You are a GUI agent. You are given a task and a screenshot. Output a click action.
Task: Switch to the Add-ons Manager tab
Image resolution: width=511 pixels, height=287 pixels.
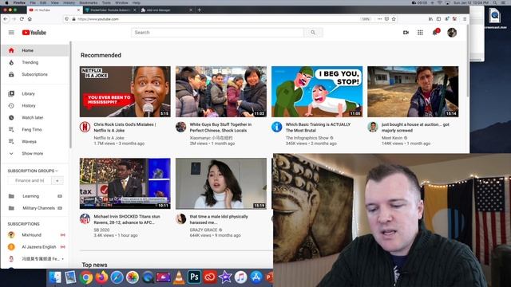[166, 10]
